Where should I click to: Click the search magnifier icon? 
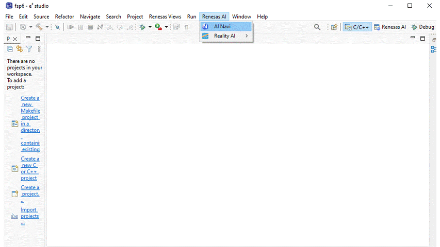pos(317,27)
